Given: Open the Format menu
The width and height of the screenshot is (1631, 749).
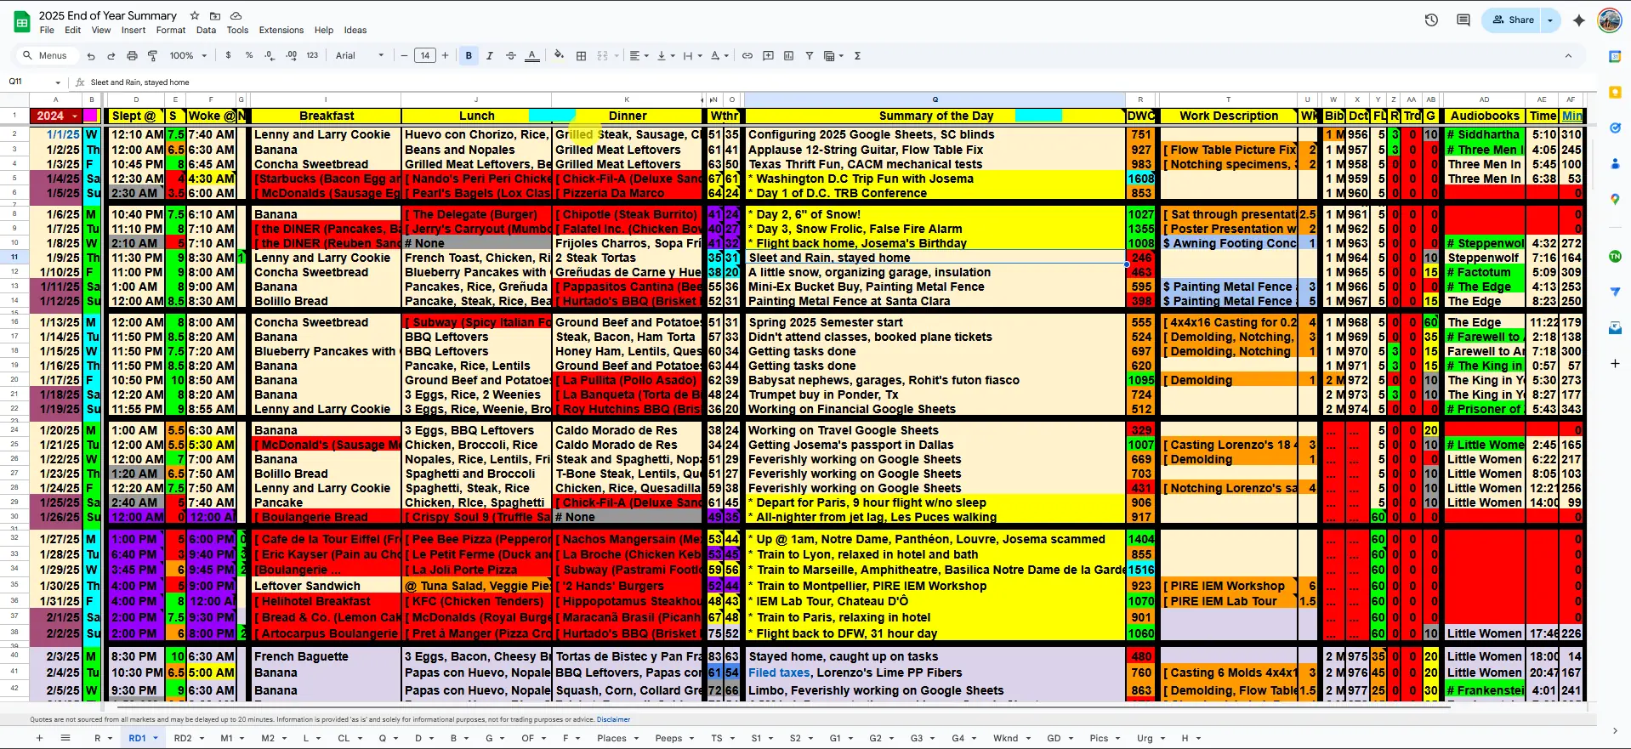Looking at the screenshot, I should pos(171,30).
